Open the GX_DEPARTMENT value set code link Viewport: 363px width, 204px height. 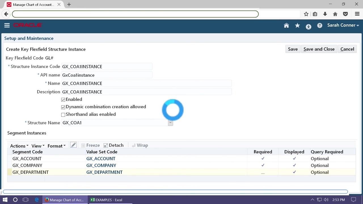[104, 172]
